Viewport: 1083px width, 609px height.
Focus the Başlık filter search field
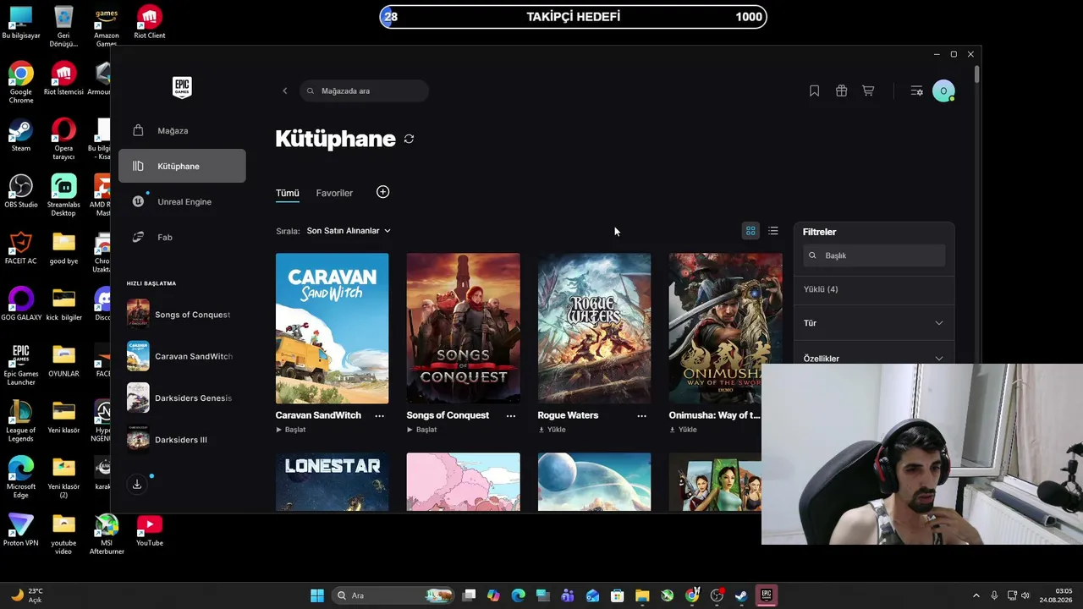point(874,255)
